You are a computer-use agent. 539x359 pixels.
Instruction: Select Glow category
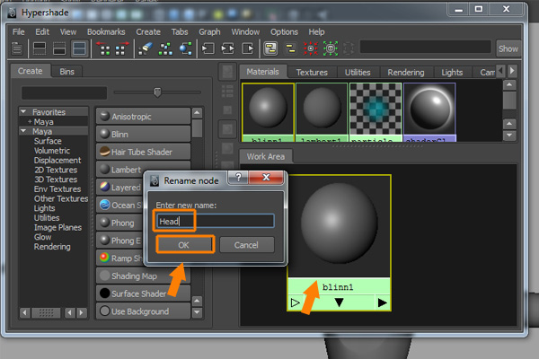pyautogui.click(x=42, y=237)
